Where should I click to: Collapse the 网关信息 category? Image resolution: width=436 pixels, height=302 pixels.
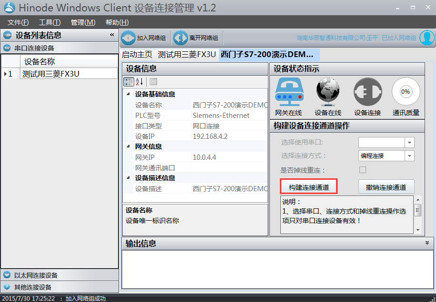[128, 146]
